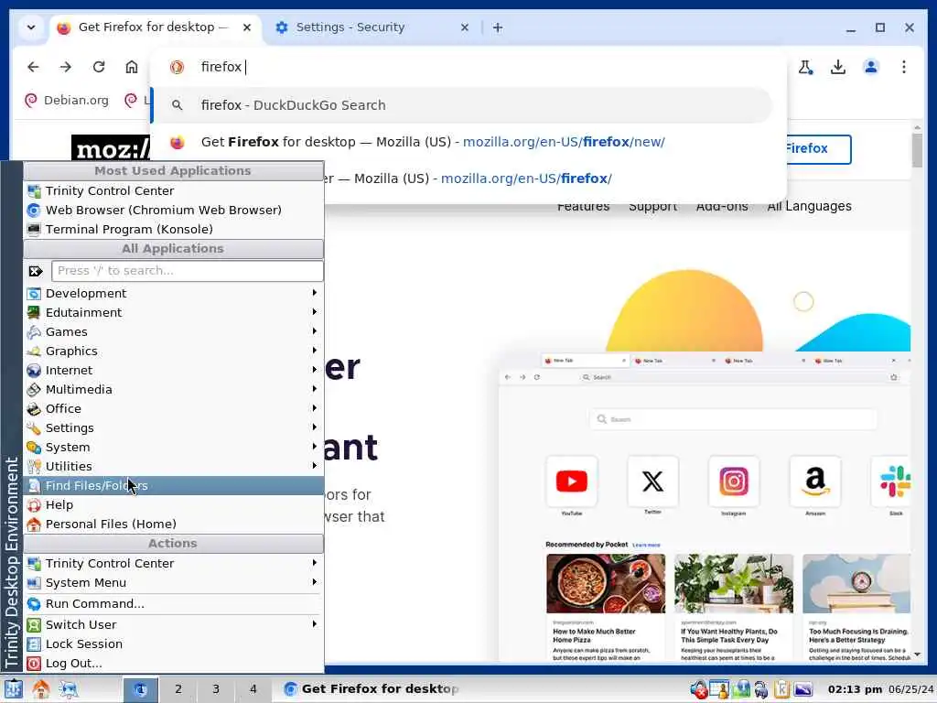Click the Firefox button on the Mozilla page
Image resolution: width=937 pixels, height=703 pixels.
tap(818, 149)
